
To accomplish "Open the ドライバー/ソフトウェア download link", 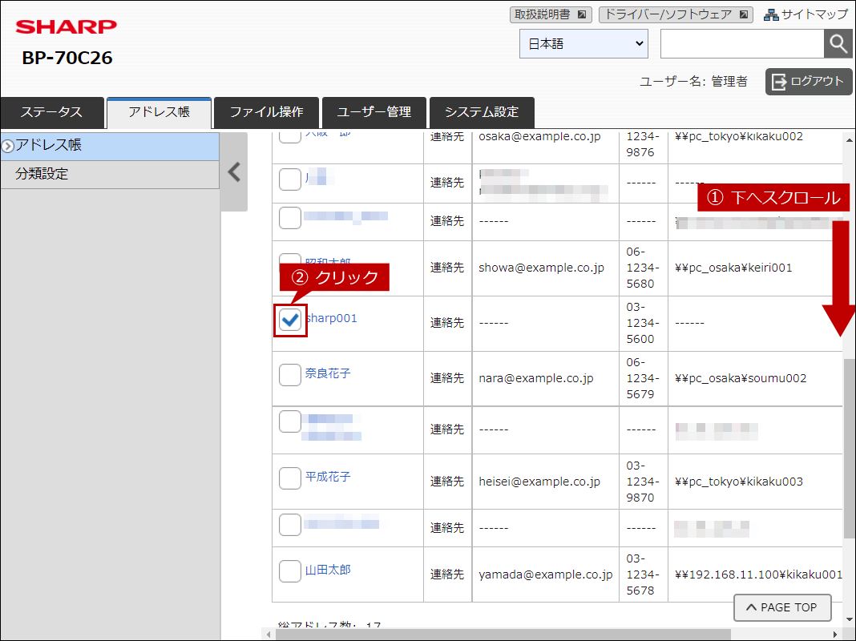I will point(676,14).
